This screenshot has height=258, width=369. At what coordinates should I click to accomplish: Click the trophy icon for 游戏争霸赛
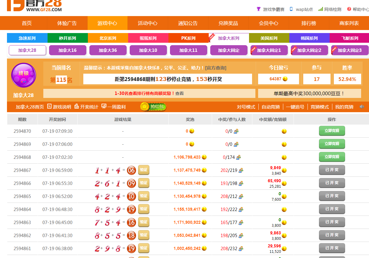click(258, 9)
